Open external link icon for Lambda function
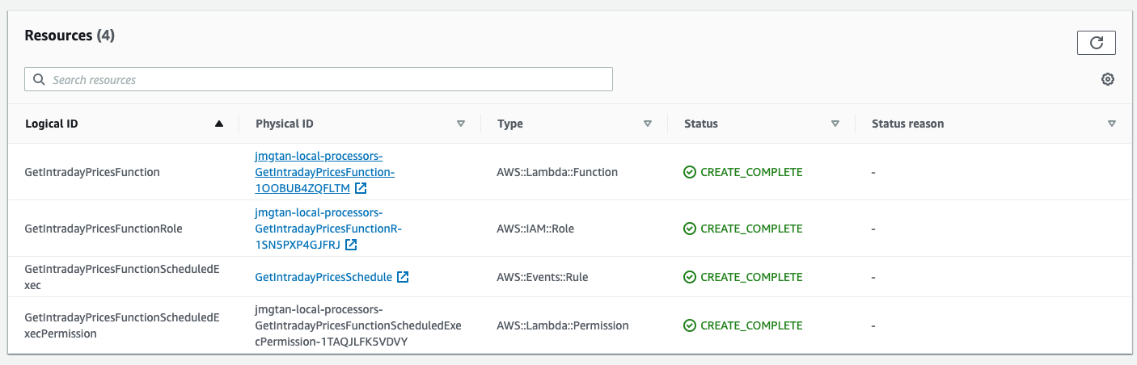1137x365 pixels. pyautogui.click(x=361, y=188)
